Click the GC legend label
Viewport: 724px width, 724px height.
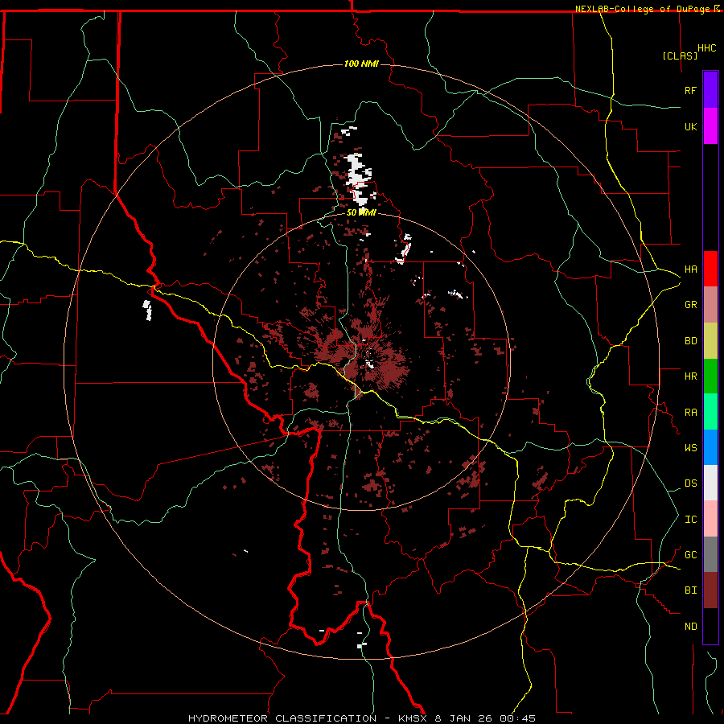[x=690, y=554]
